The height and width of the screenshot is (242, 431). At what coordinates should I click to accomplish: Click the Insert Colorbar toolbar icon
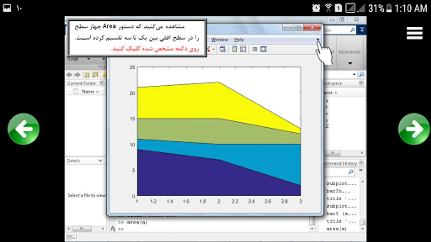click(x=234, y=49)
